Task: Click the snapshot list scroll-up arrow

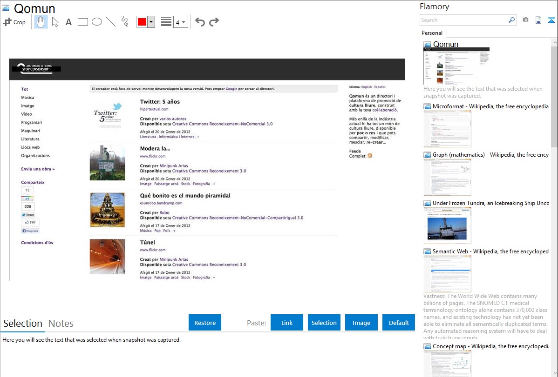Action: pos(555,42)
